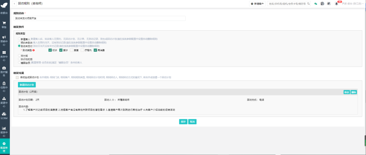Check the 复查 visit type checkbox
Image resolution: width=366 pixels, height=155 pixels.
click(72, 50)
